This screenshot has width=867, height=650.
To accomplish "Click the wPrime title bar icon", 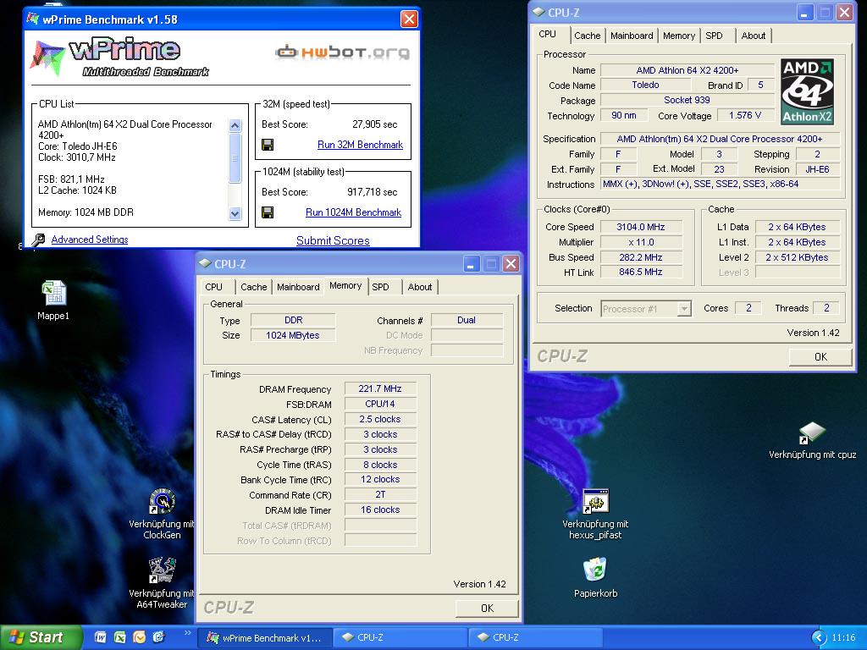I will (x=33, y=19).
